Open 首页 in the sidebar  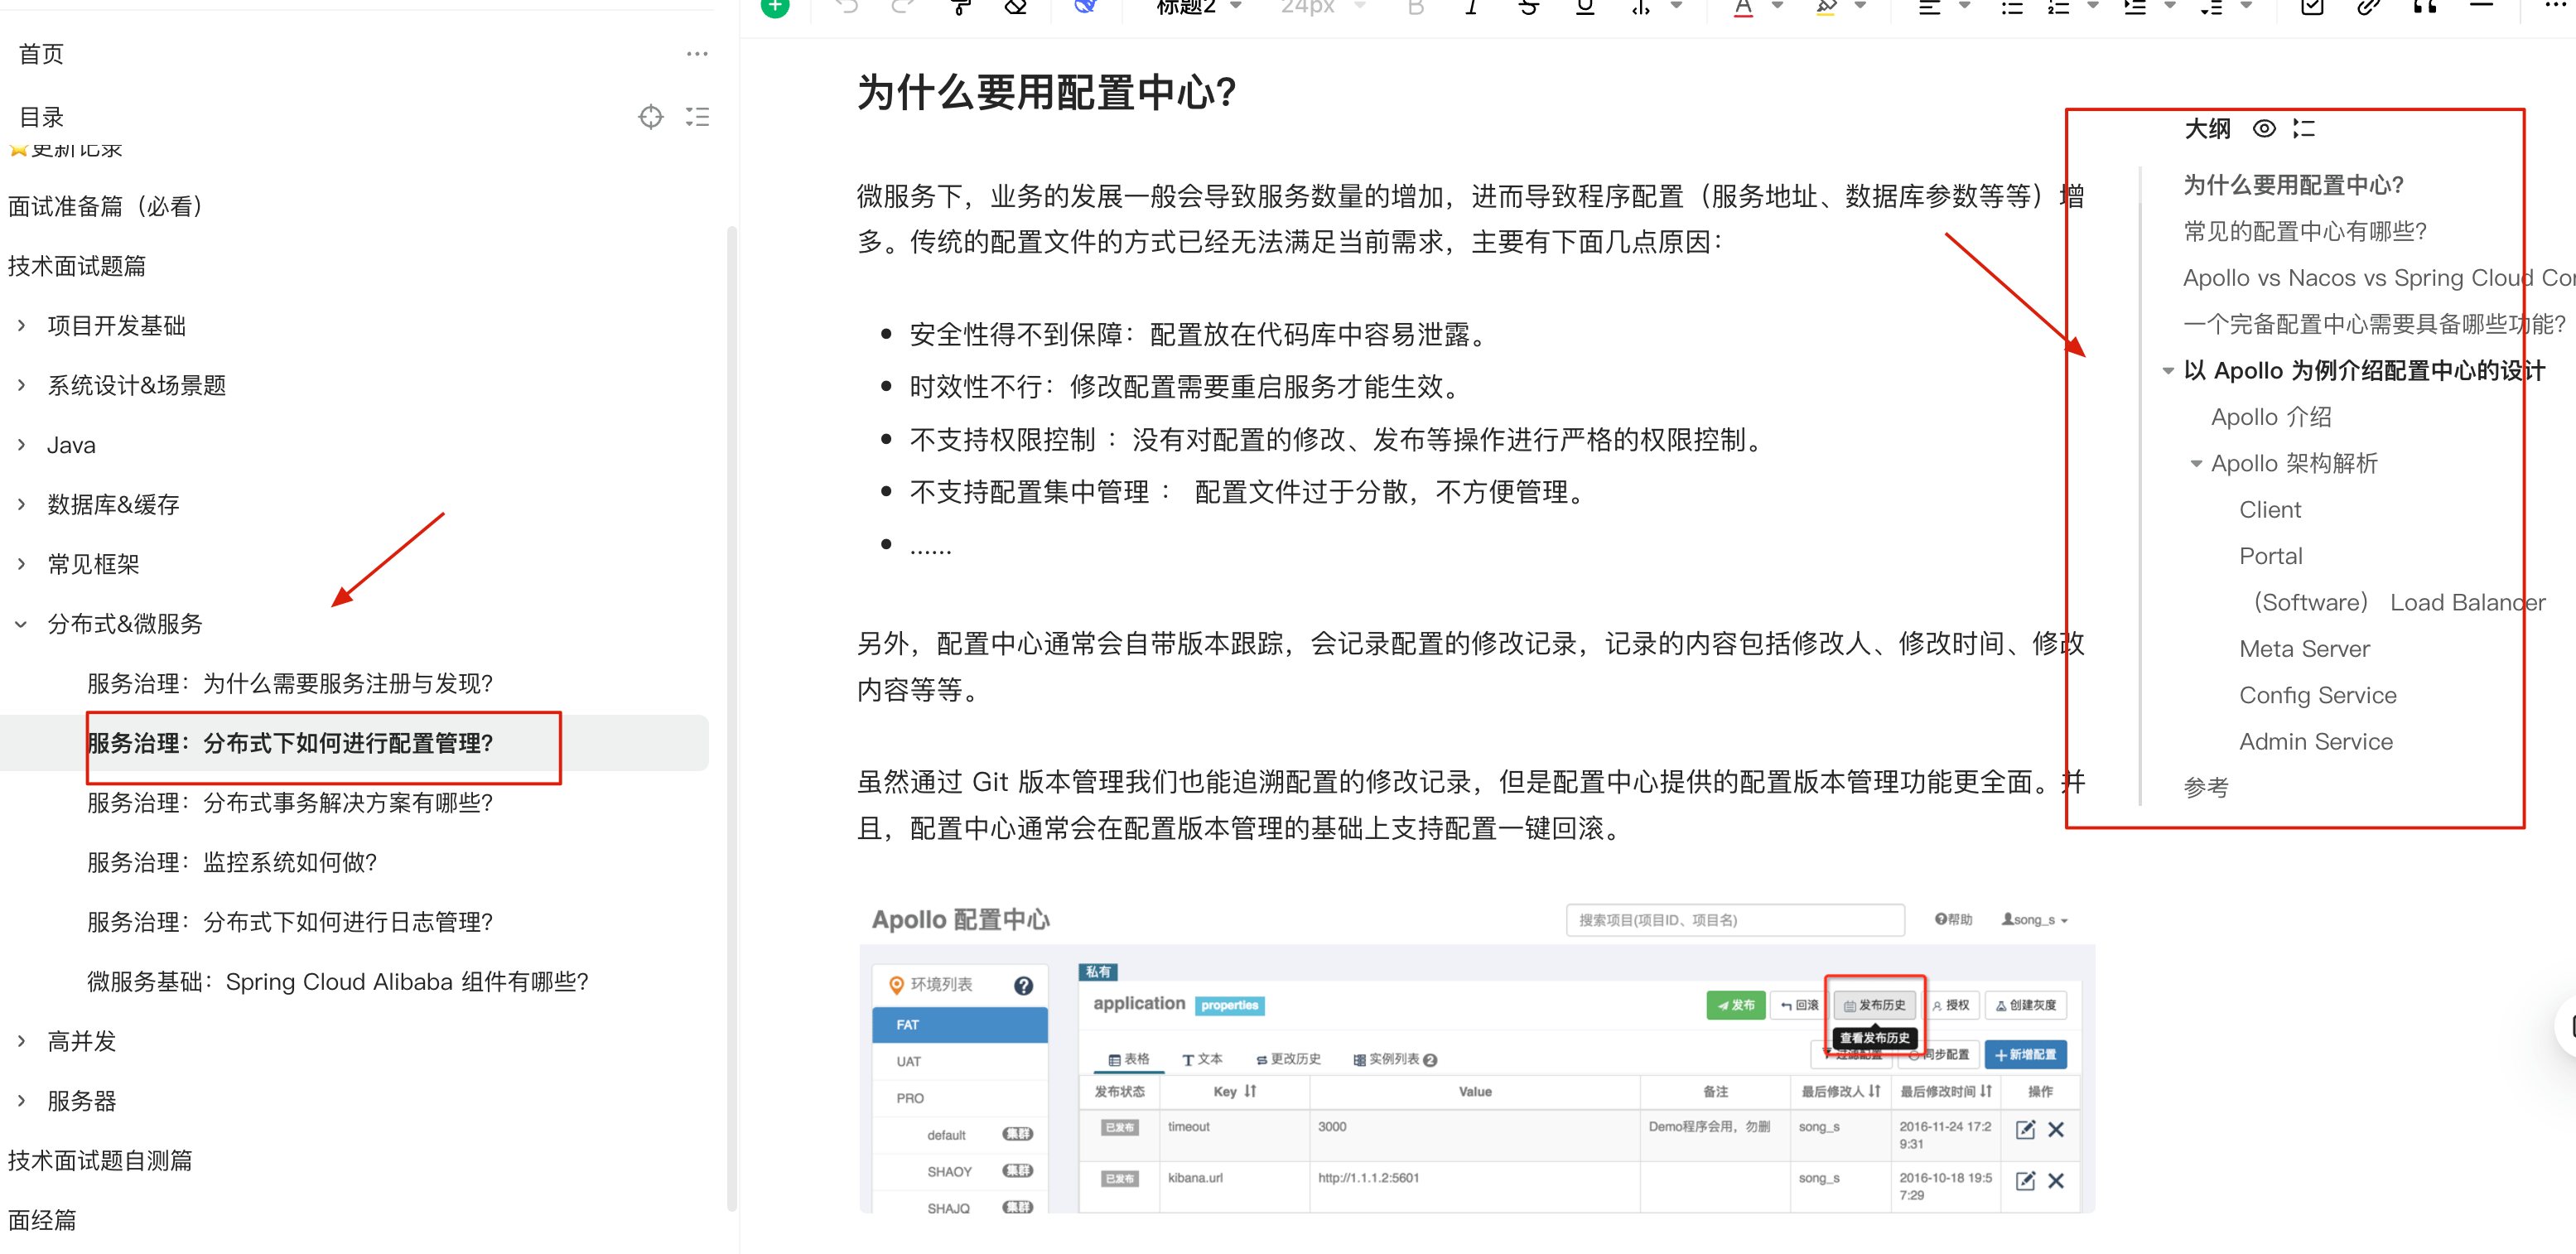(x=41, y=54)
